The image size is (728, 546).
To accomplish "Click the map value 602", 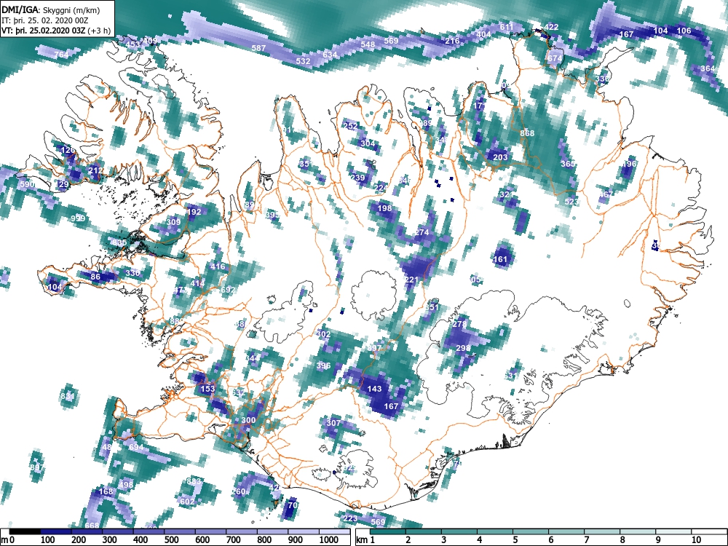I will click(187, 502).
